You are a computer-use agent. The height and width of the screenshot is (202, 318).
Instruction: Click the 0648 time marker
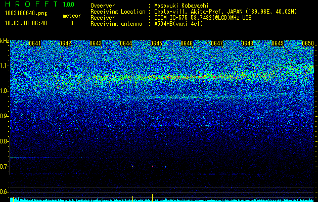tap(247, 43)
